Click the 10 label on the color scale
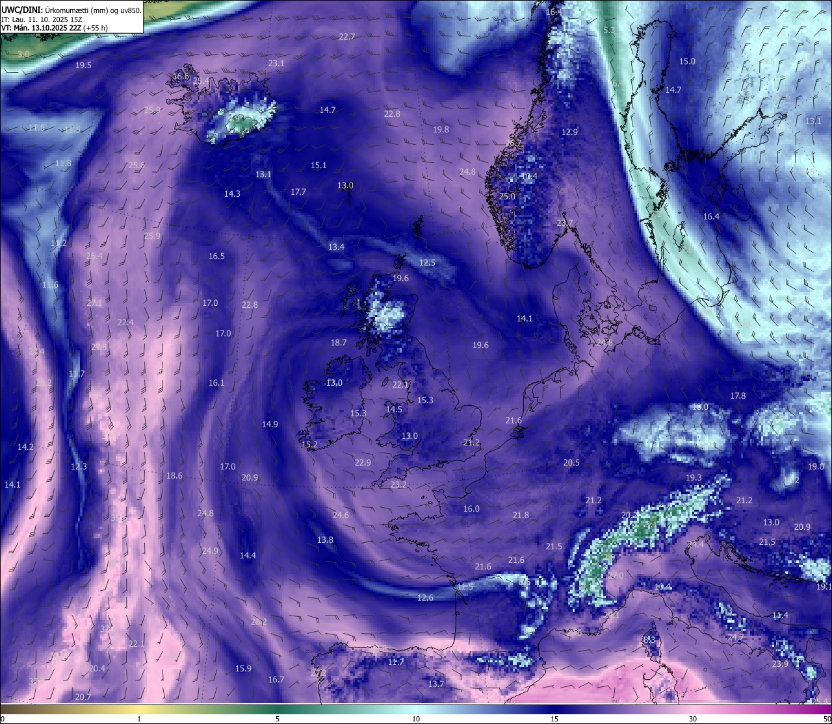This screenshot has width=832, height=724. [416, 719]
